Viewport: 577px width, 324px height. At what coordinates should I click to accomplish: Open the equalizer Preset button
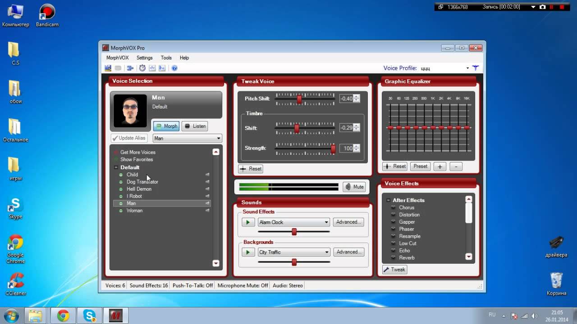(420, 166)
